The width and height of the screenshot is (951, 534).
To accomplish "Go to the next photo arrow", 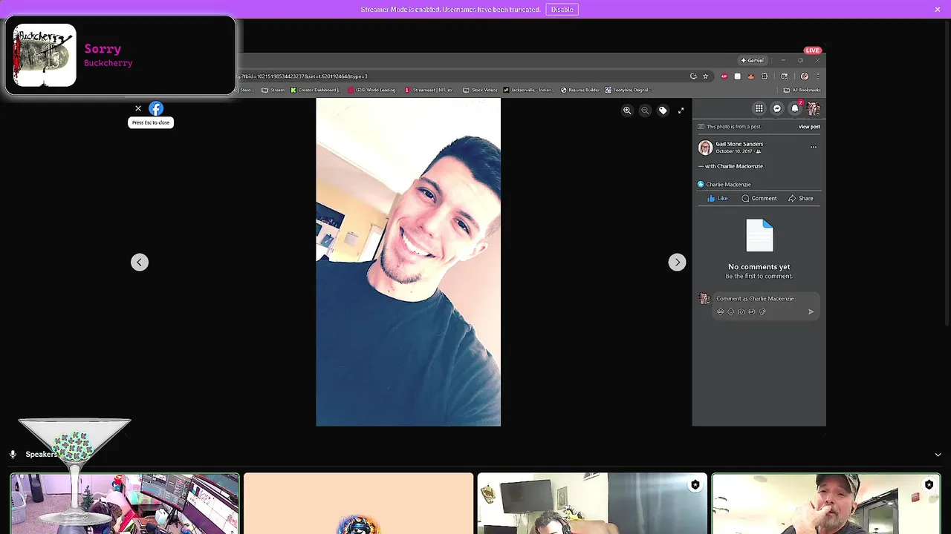I will coord(677,262).
